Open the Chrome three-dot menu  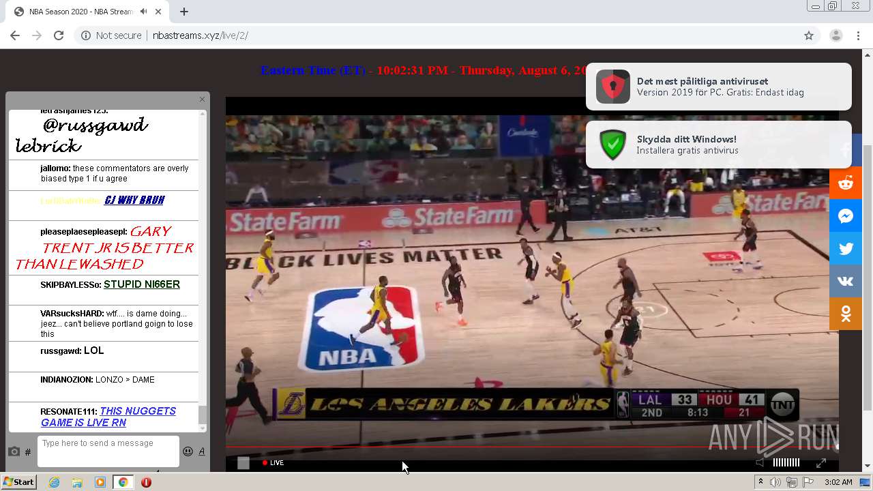pos(858,35)
